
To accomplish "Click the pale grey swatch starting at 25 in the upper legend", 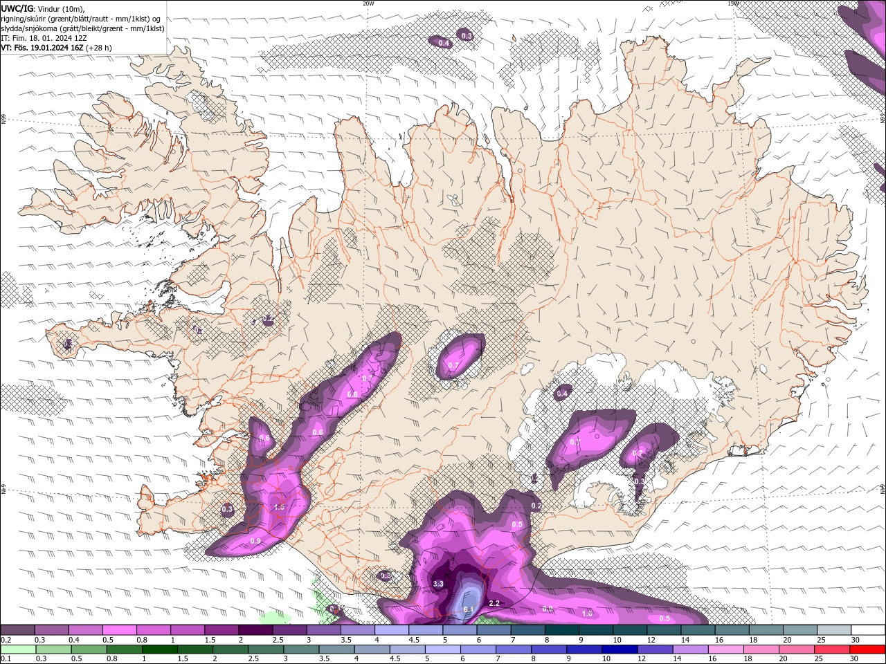I will [x=834, y=630].
